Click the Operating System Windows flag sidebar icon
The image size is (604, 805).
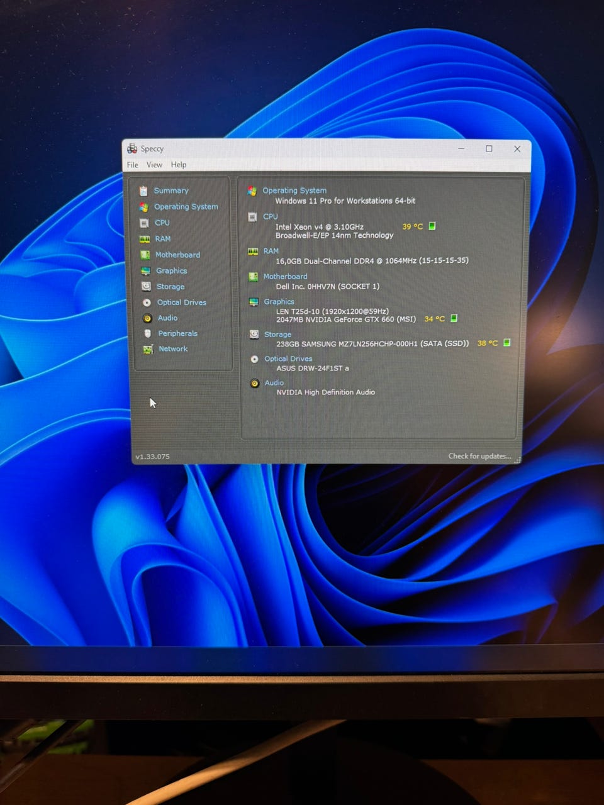[x=143, y=207]
